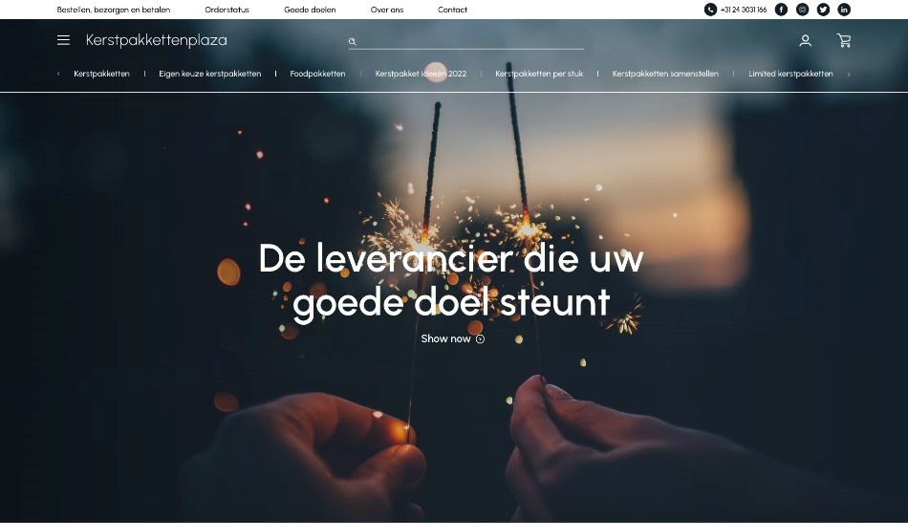
Task: Click the search magnifier icon
Action: coord(352,41)
